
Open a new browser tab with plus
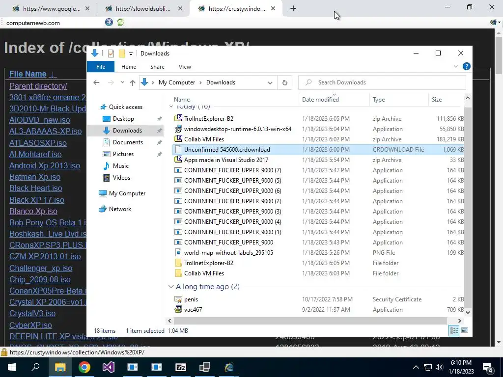293,9
